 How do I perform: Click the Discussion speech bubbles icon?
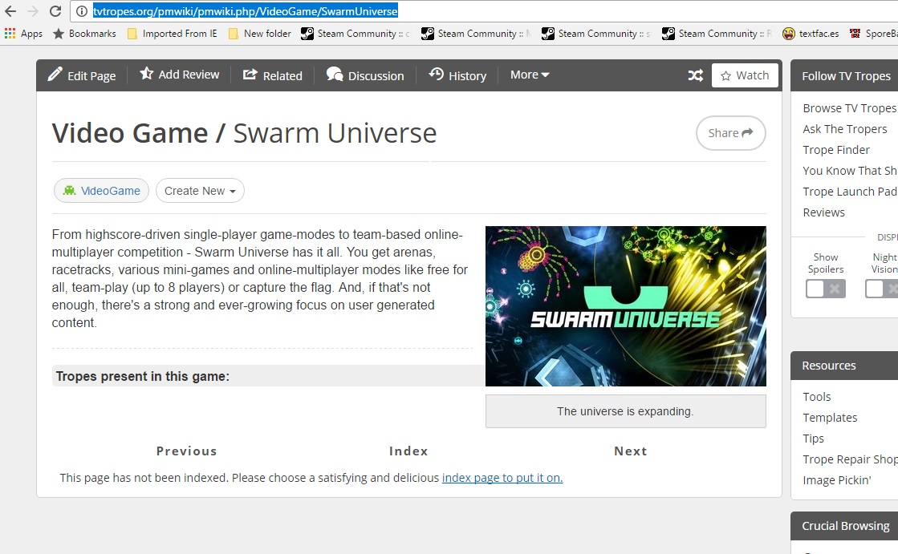coord(335,75)
